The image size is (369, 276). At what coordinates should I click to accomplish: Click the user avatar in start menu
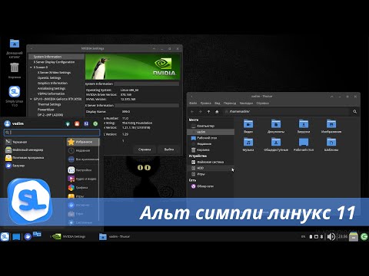click(7, 123)
